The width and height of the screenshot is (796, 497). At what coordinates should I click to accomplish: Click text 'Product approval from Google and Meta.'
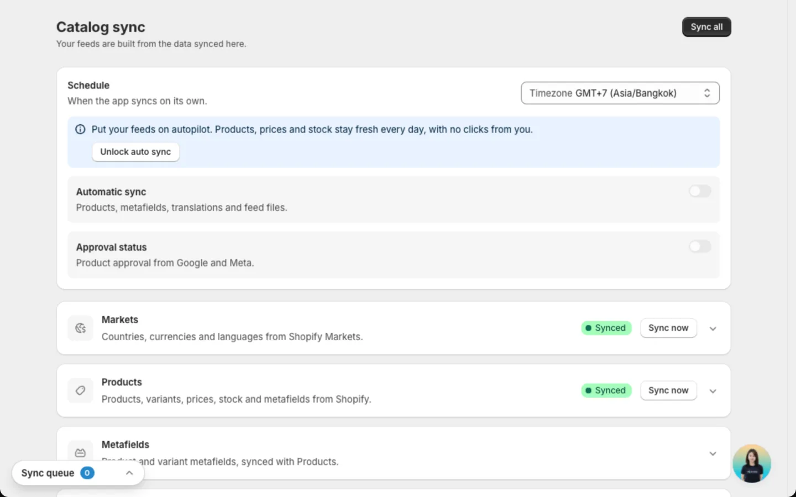[165, 263]
